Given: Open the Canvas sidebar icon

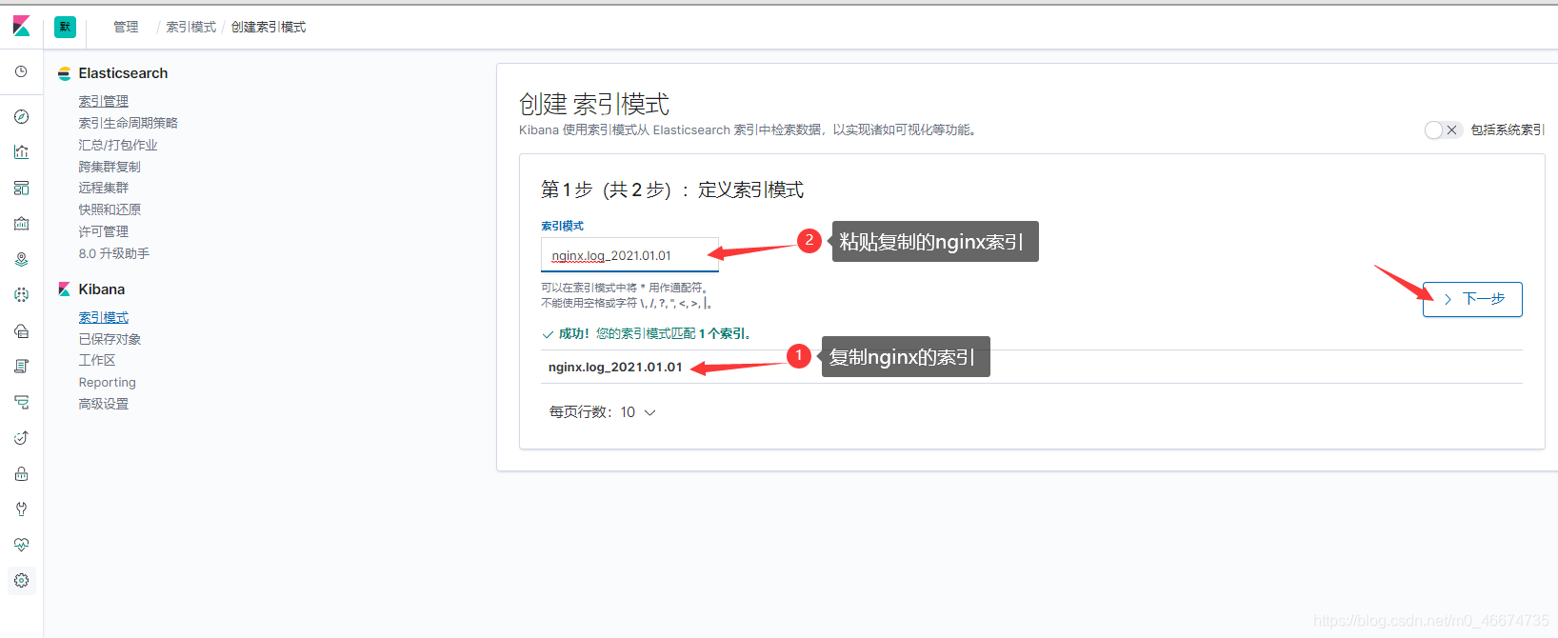Looking at the screenshot, I should pyautogui.click(x=21, y=224).
